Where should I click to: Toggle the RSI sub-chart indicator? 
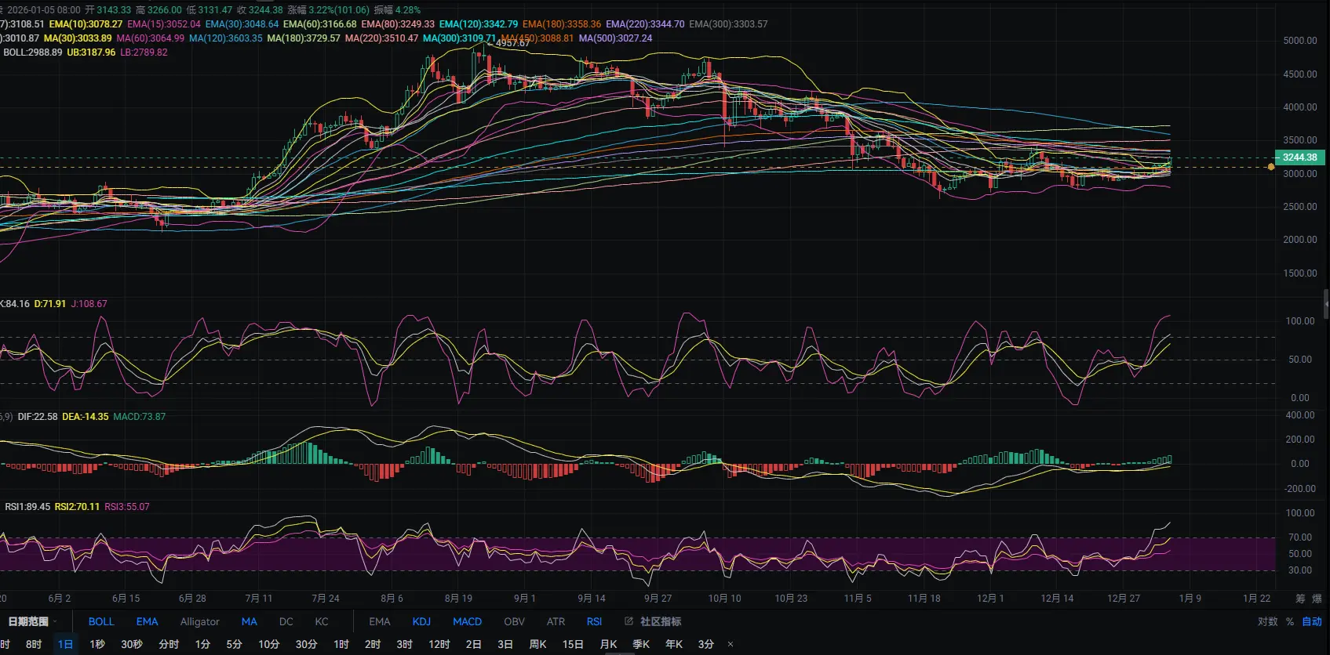595,621
